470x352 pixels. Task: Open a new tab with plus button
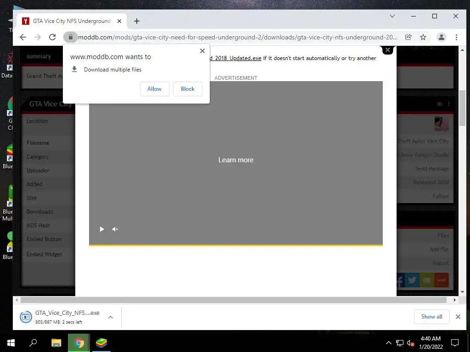(137, 21)
